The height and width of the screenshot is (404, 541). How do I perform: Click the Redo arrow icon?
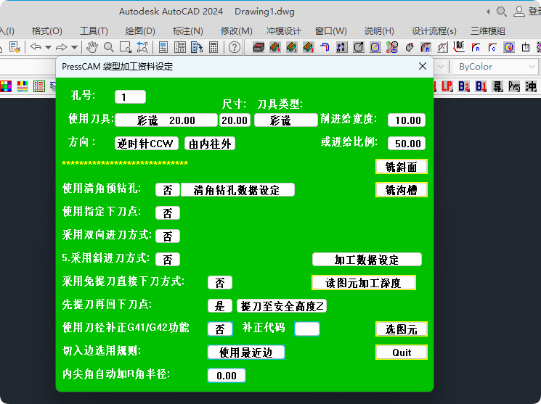click(62, 47)
